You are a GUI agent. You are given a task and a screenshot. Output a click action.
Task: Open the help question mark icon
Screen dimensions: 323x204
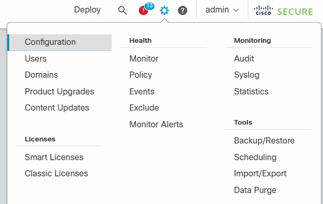tap(183, 10)
